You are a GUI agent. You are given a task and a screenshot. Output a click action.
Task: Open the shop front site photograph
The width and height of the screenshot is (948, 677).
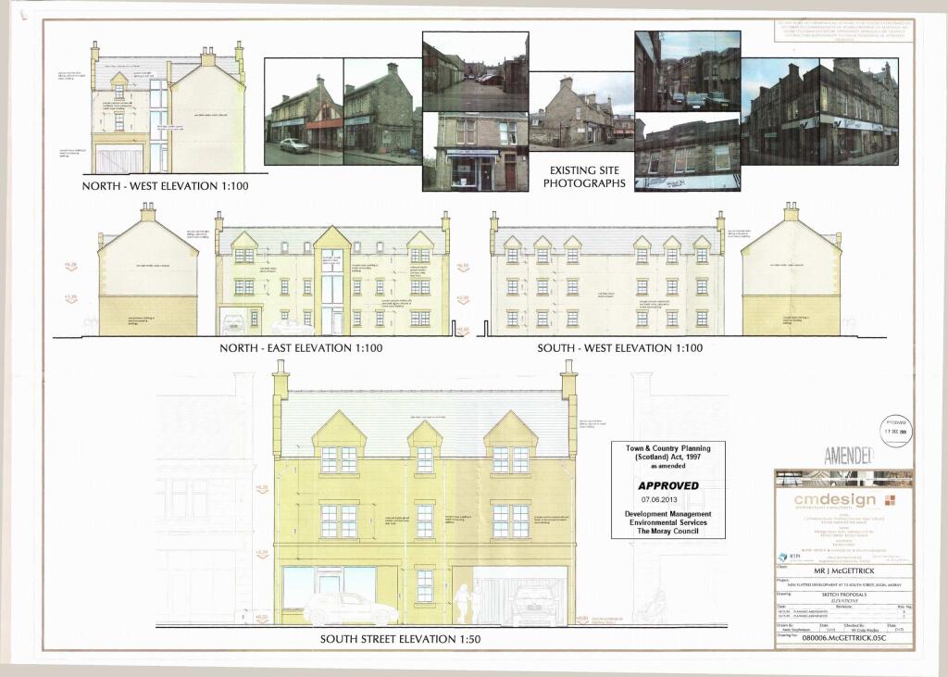point(475,151)
